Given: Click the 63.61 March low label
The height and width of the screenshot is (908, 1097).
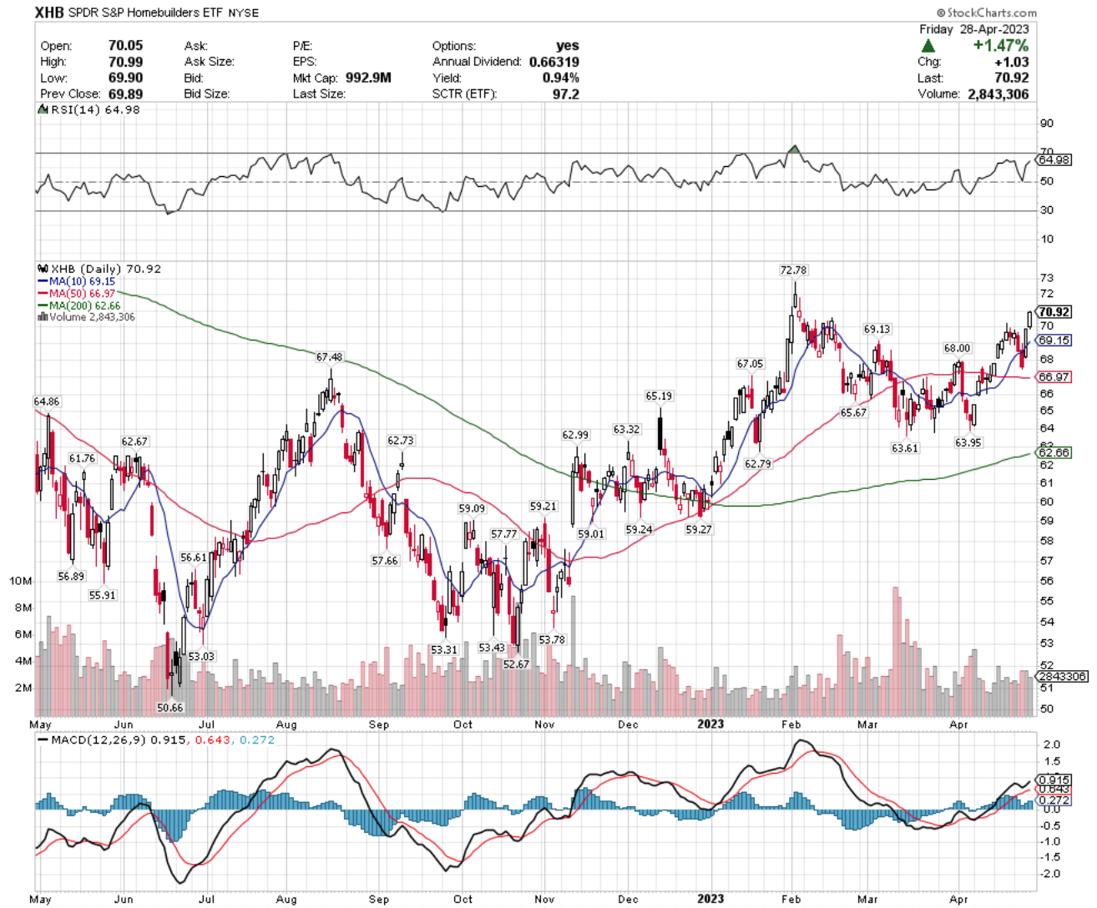Looking at the screenshot, I should pos(905,448).
